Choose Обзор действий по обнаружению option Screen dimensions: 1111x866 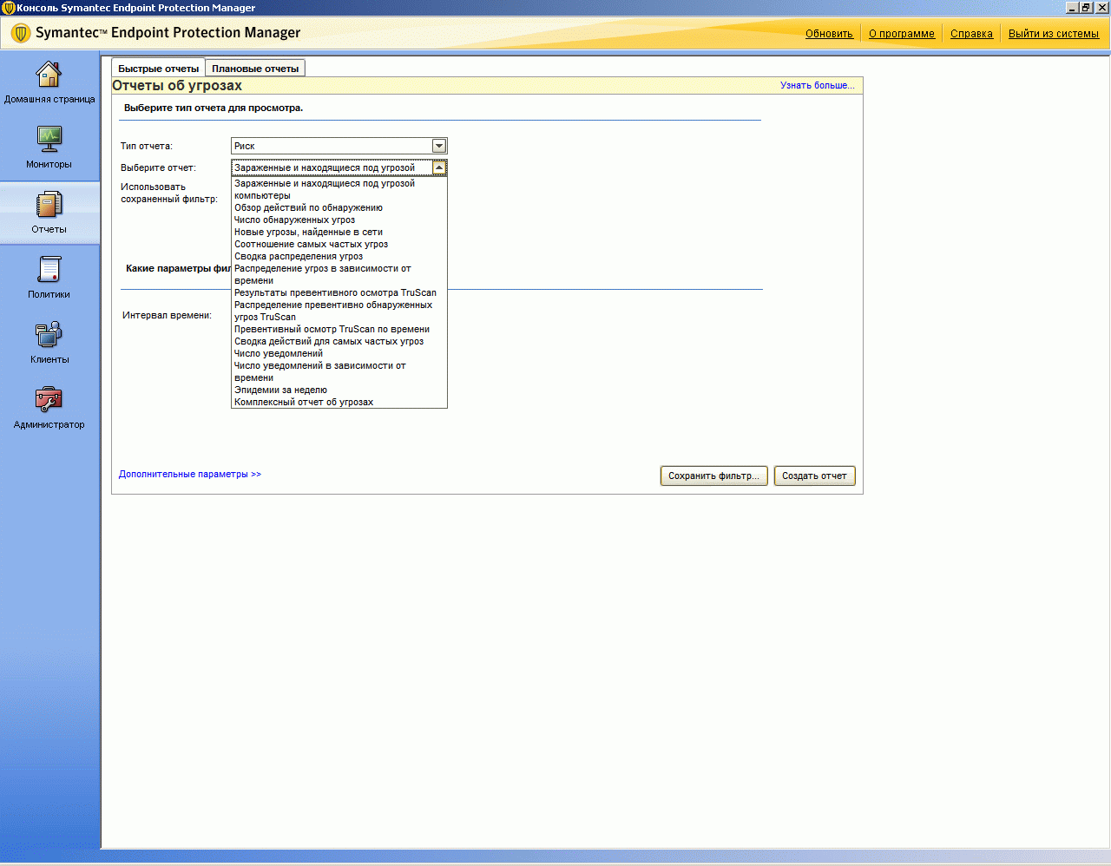(x=339, y=207)
